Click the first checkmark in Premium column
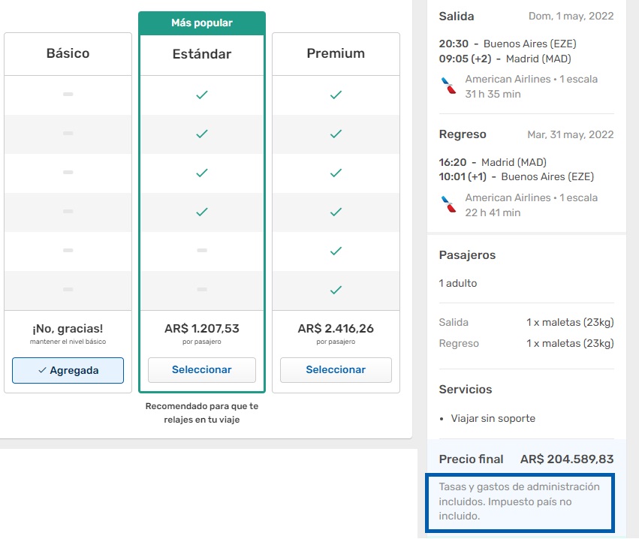The width and height of the screenshot is (639, 539). click(336, 95)
